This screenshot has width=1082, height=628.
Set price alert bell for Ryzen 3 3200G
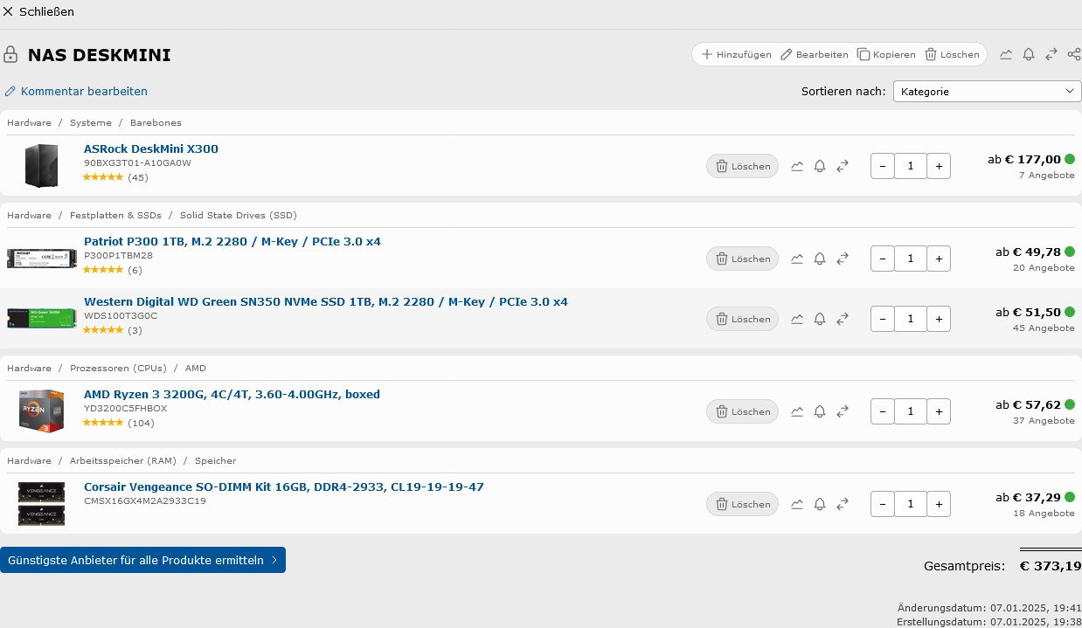[x=820, y=411]
